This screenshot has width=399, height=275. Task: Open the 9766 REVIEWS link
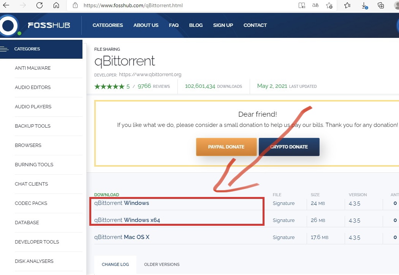pyautogui.click(x=154, y=86)
